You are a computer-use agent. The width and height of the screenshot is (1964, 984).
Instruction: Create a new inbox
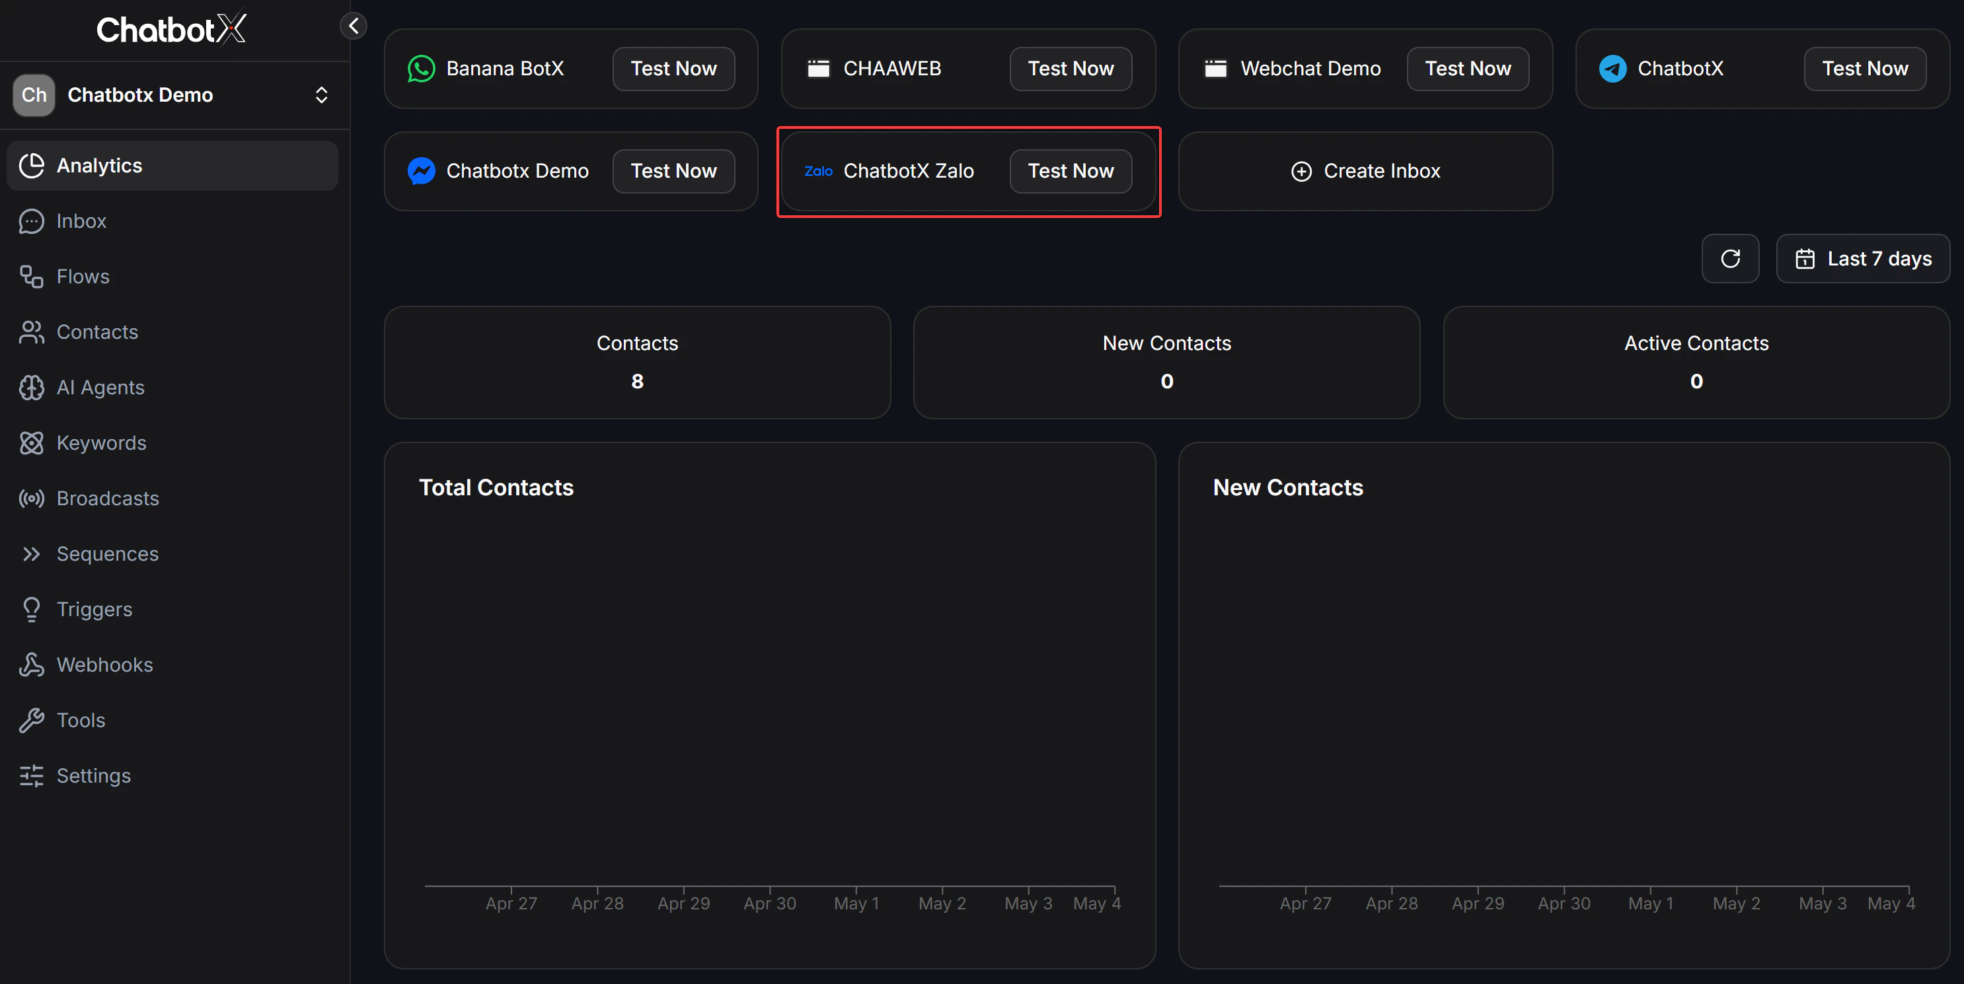coord(1365,171)
